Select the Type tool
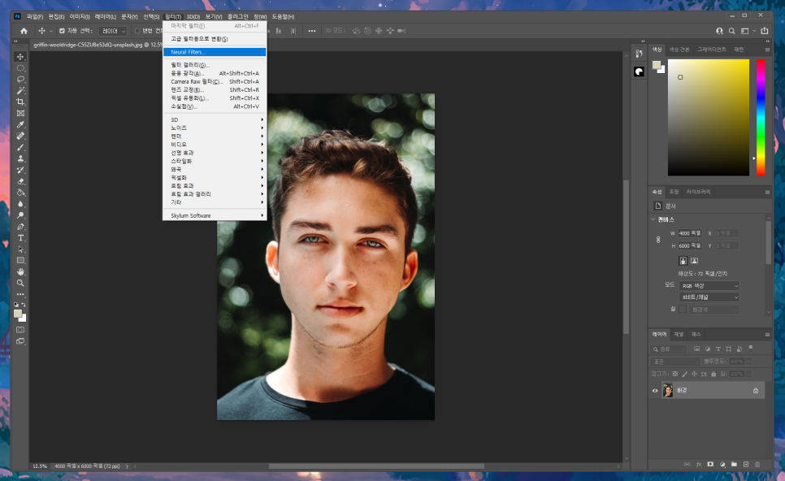 20,238
